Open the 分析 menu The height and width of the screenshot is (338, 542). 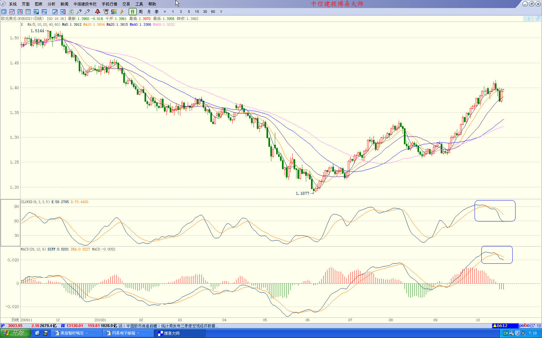click(52, 4)
